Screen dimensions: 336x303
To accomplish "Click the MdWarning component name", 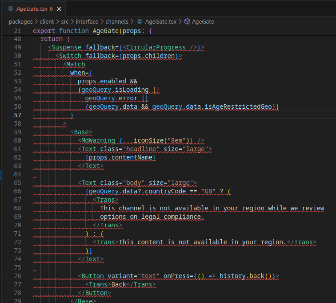I will (x=98, y=140).
